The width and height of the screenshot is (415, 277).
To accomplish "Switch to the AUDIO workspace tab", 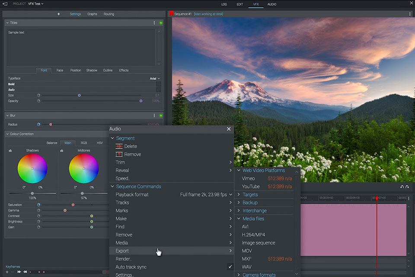I will point(272,4).
